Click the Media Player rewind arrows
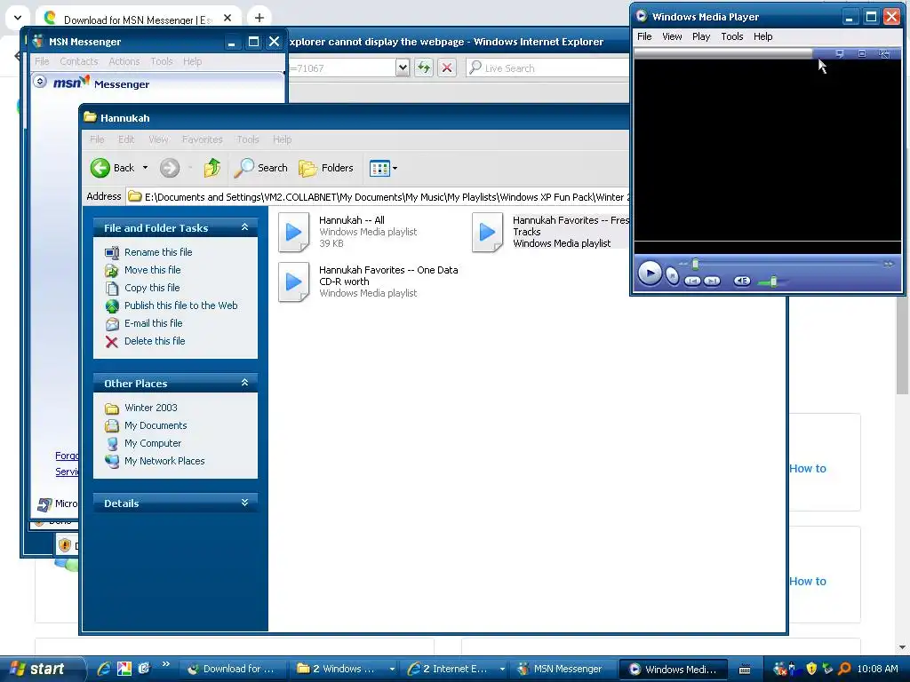The height and width of the screenshot is (682, 910). pyautogui.click(x=683, y=264)
